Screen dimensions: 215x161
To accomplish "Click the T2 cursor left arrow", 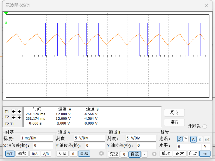I will coord(14,118).
